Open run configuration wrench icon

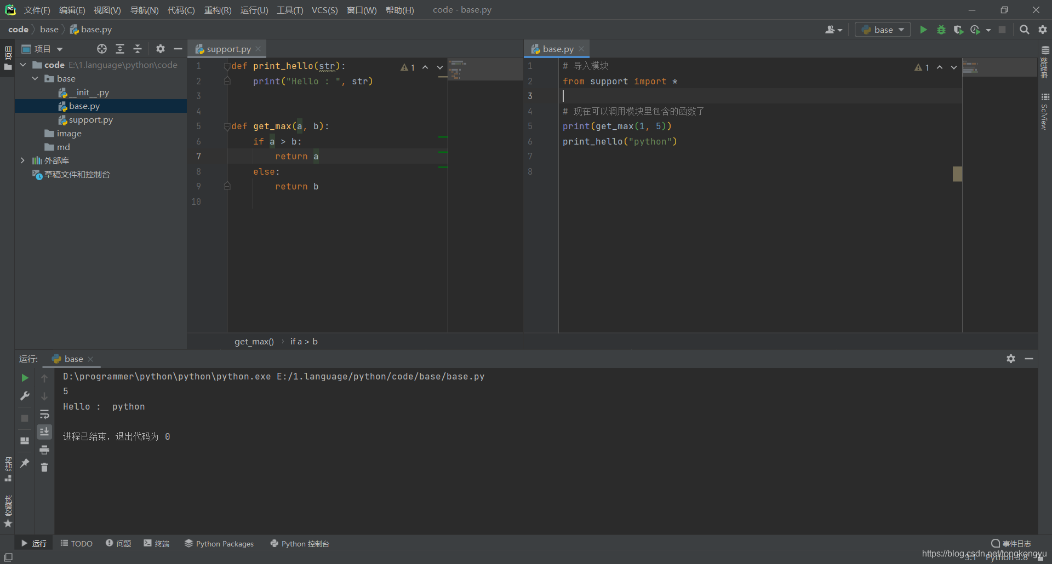(x=25, y=396)
